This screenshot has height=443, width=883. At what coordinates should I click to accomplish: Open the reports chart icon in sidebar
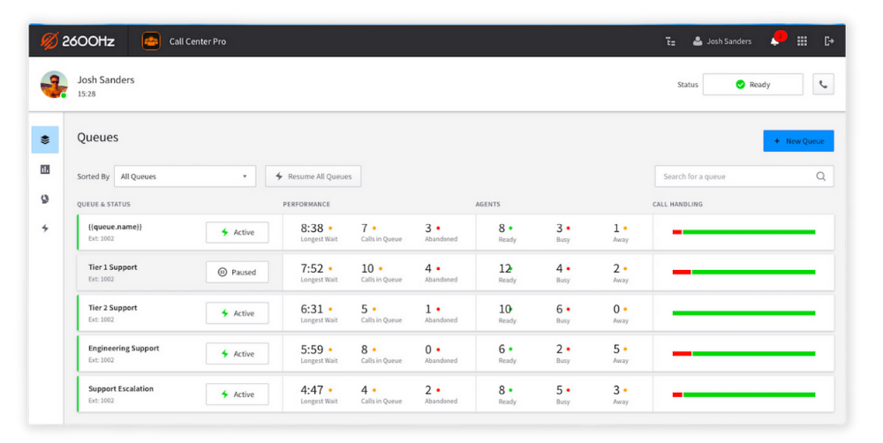[x=45, y=169]
